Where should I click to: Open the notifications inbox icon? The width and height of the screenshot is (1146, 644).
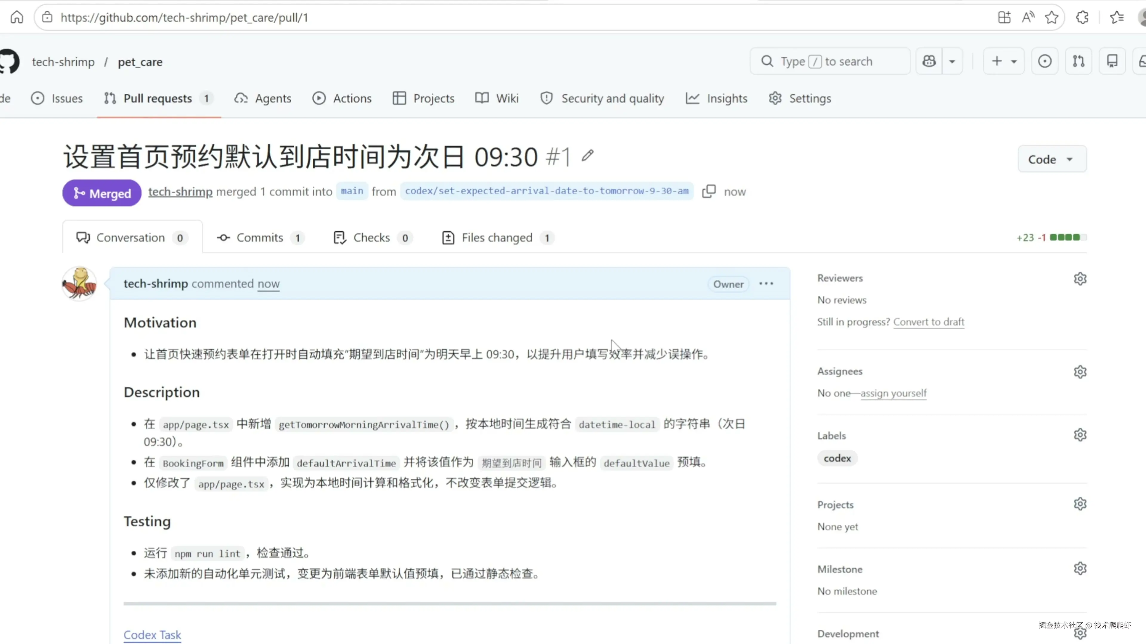[x=1142, y=61]
